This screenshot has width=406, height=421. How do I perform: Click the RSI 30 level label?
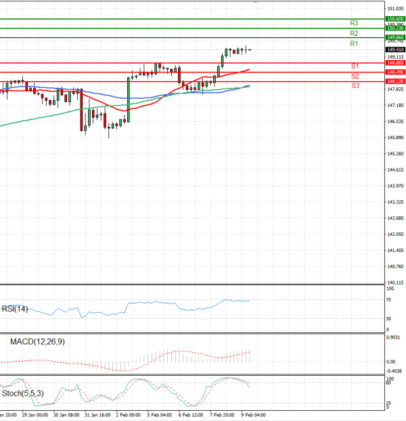tap(388, 319)
